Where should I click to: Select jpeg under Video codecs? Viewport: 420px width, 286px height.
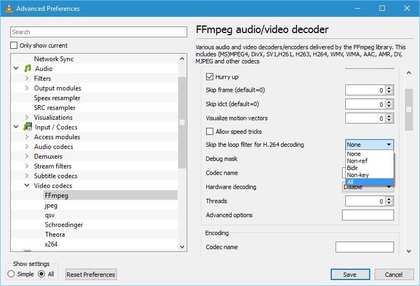51,205
